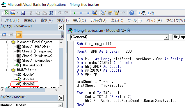This screenshot has height=108, width=185.
Task: Open the Module3 Module properties dropdown
Action: click(x=60, y=105)
